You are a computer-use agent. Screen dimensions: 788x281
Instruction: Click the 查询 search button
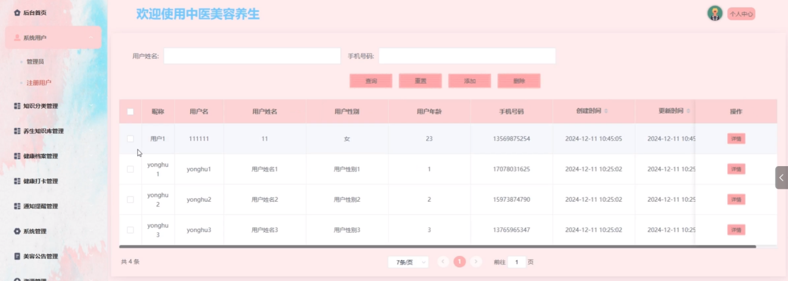point(371,81)
